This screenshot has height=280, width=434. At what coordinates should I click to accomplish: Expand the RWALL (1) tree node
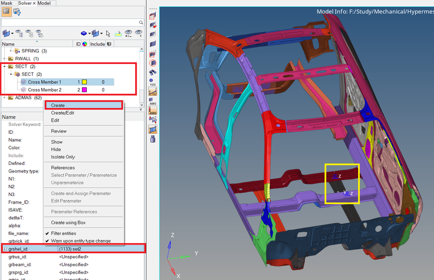pyautogui.click(x=4, y=59)
